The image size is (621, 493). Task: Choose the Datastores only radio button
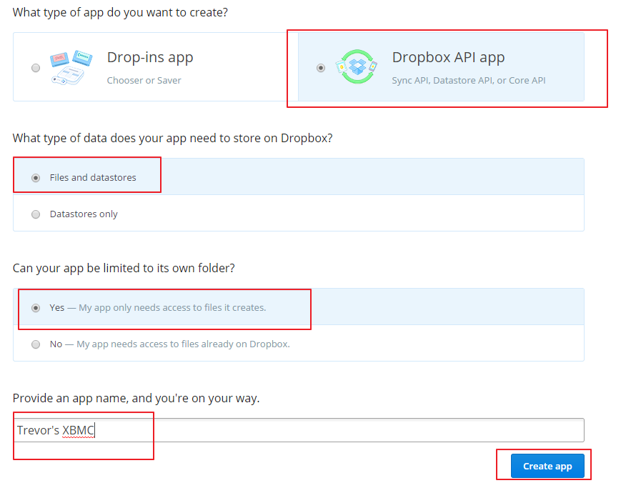[x=36, y=214]
